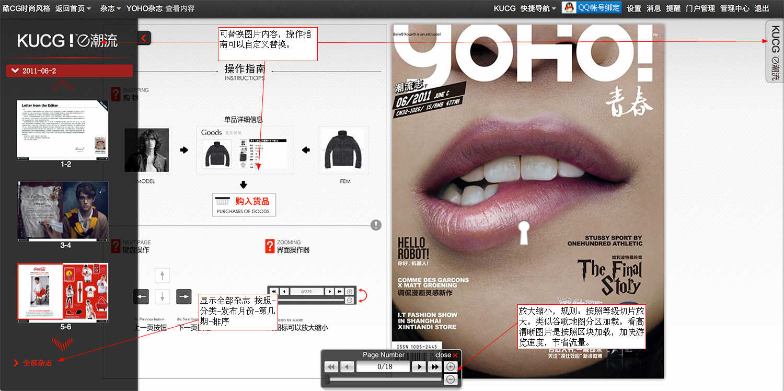Jump to the last page with the fast-forward button
Screen dimensions: 784x391
coord(434,367)
